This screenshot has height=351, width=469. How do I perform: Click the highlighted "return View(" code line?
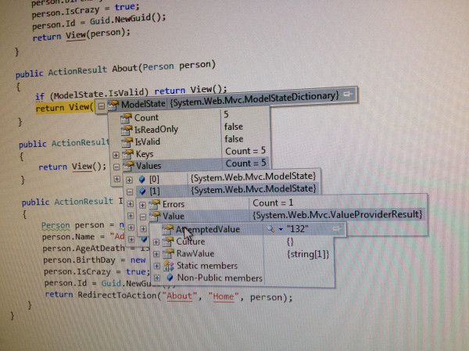point(65,107)
